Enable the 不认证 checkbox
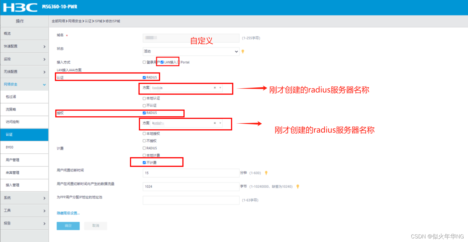The image size is (468, 242). 144,106
